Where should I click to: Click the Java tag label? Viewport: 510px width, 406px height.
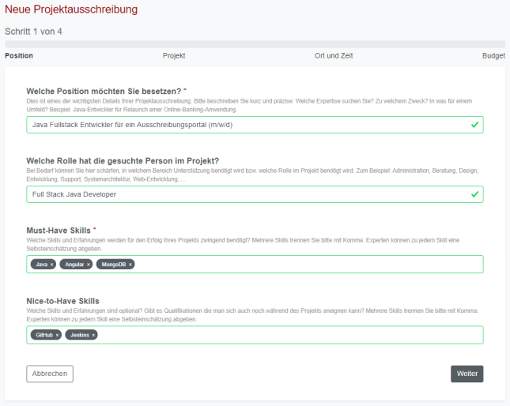(41, 265)
